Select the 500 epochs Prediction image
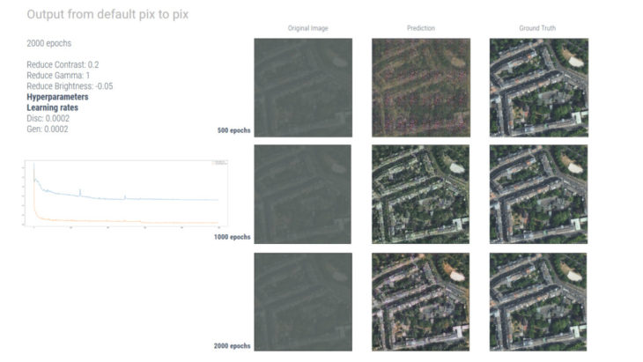The width and height of the screenshot is (643, 362). pos(420,86)
